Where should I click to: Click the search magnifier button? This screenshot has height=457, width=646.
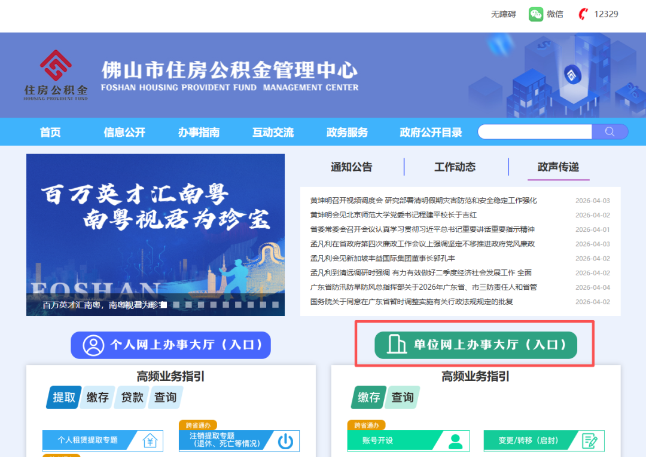point(610,132)
